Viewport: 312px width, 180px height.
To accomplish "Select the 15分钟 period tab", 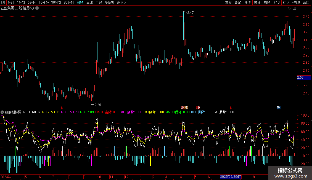I will pos(44,2).
